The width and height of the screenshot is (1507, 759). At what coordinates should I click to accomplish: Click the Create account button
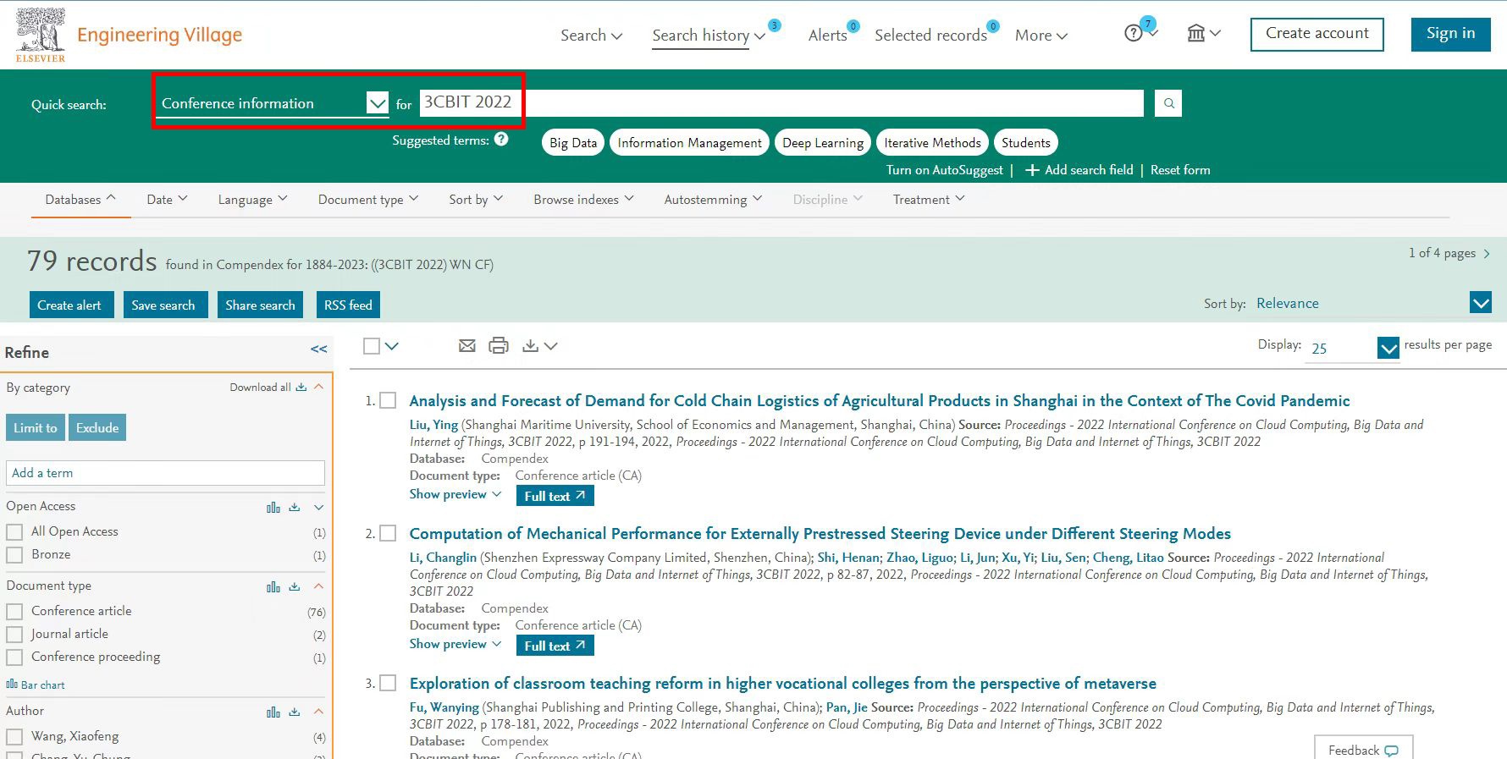[x=1317, y=34]
